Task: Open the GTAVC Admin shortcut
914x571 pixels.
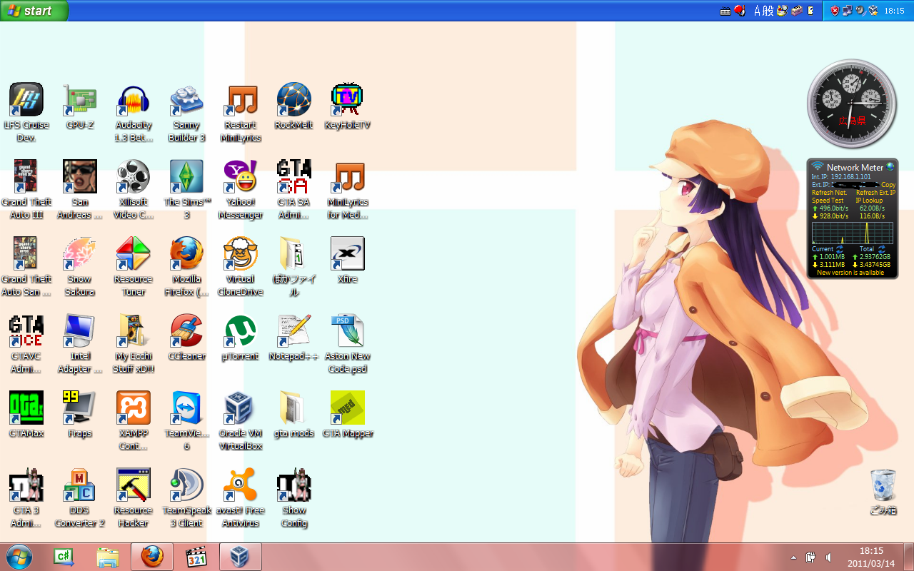Action: 26,343
